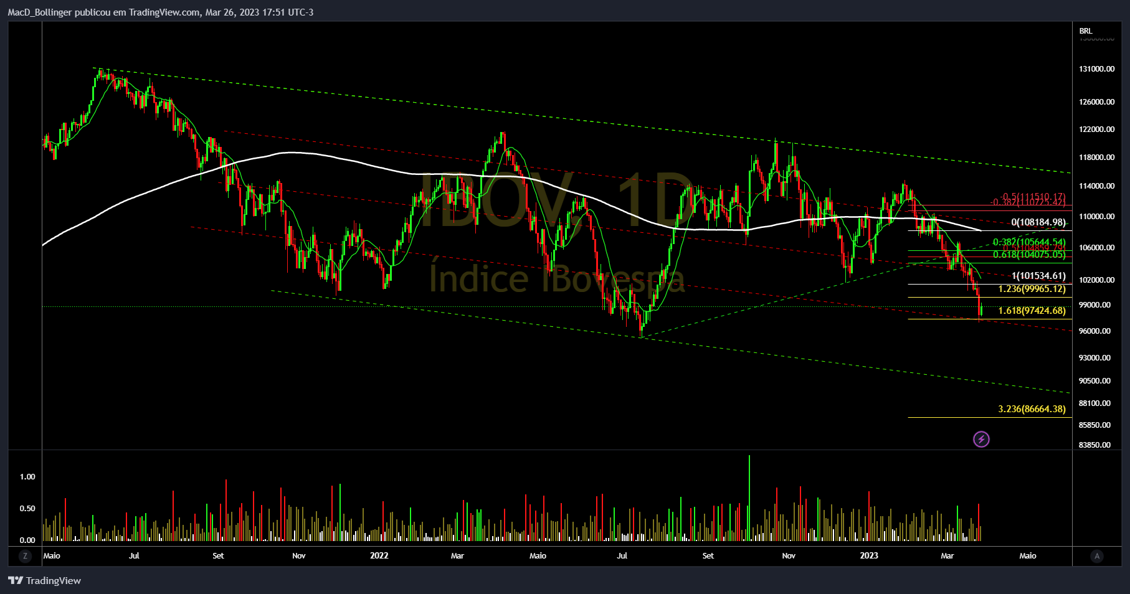The width and height of the screenshot is (1130, 594).
Task: Click the 126000.00 price axis value
Action: pyautogui.click(x=1096, y=102)
